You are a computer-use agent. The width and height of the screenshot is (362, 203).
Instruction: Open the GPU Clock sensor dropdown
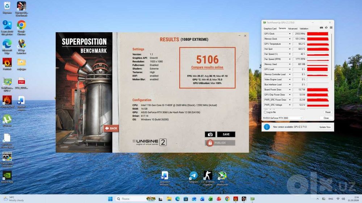coord(290,34)
